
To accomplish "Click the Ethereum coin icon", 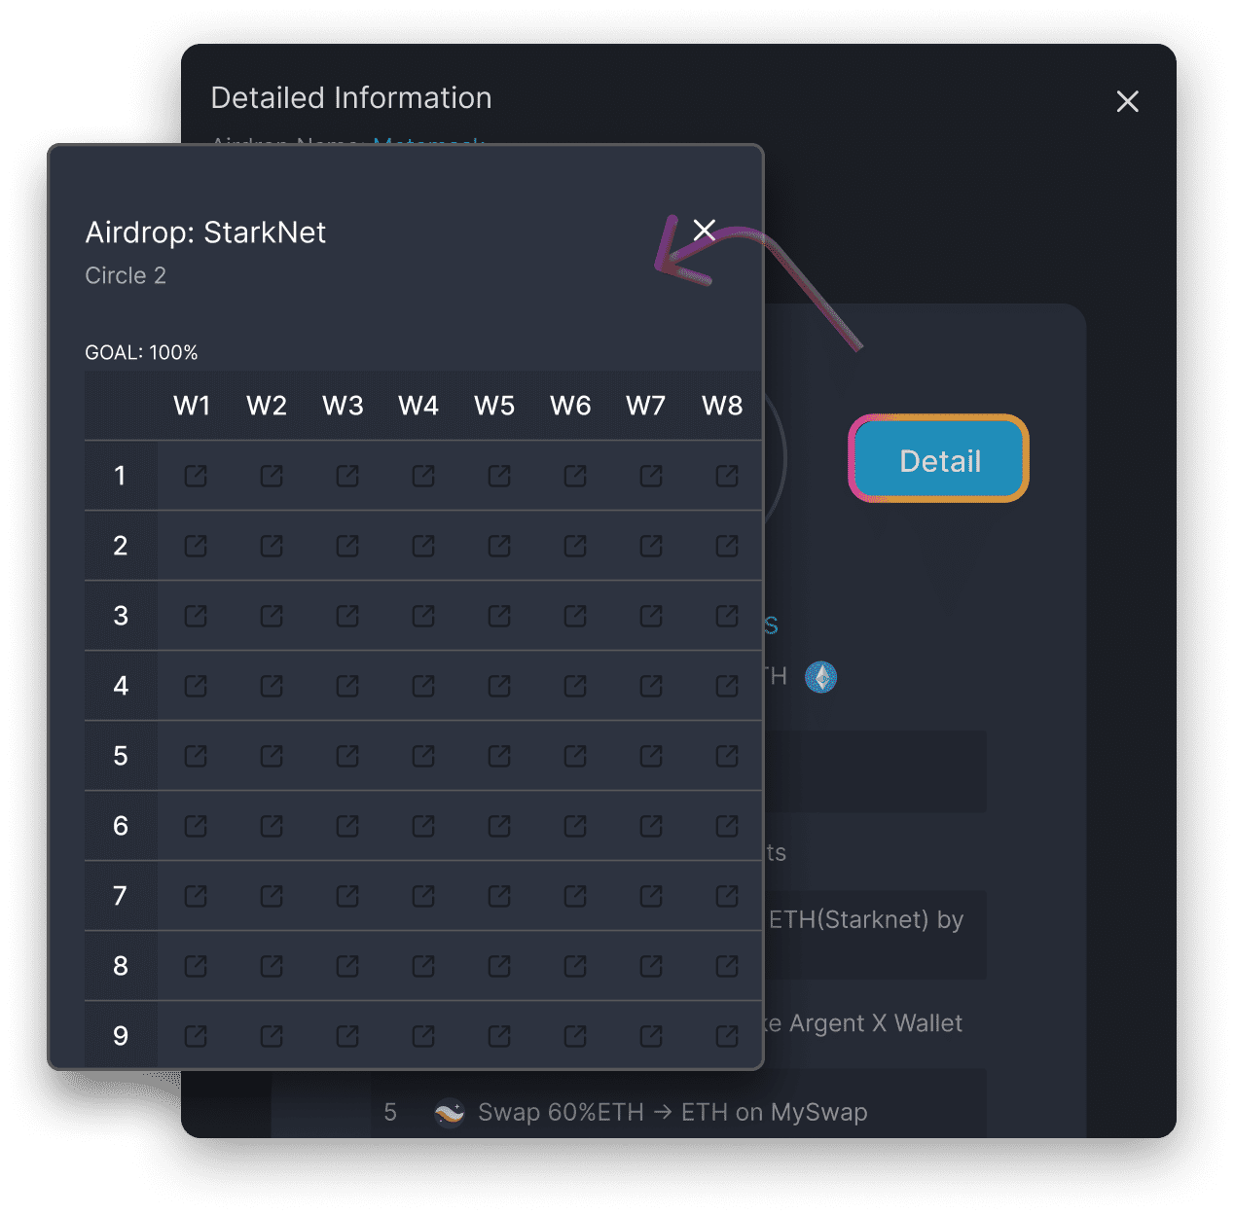I will point(820,677).
